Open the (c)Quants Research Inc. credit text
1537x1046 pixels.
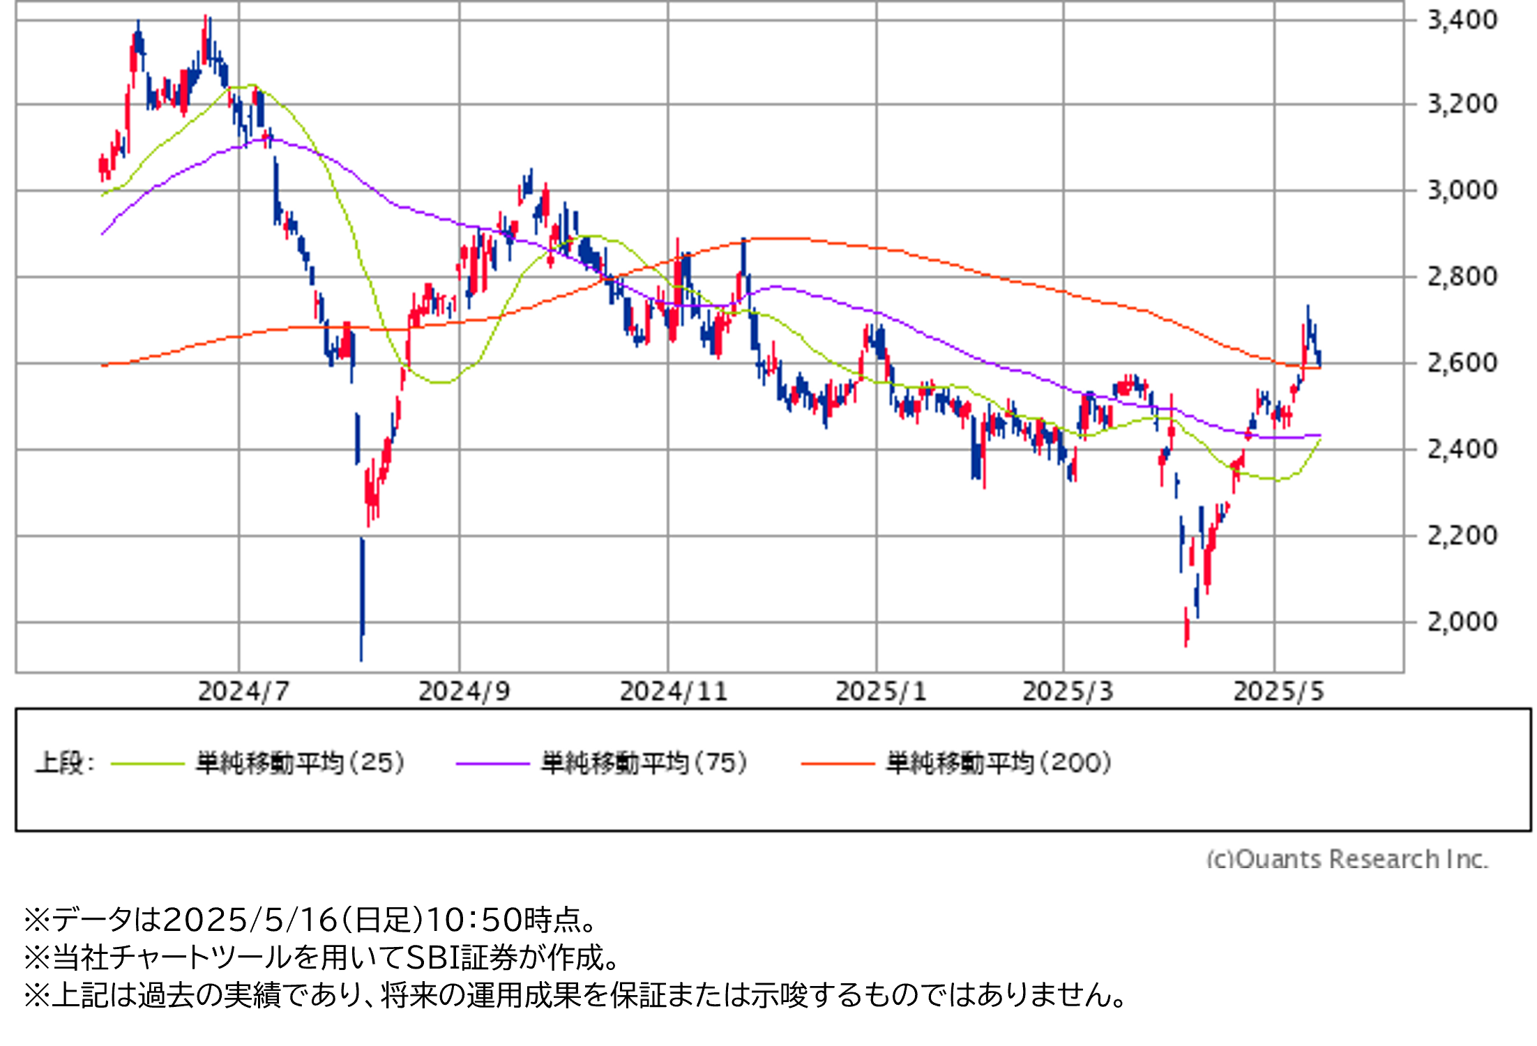pyautogui.click(x=1347, y=858)
